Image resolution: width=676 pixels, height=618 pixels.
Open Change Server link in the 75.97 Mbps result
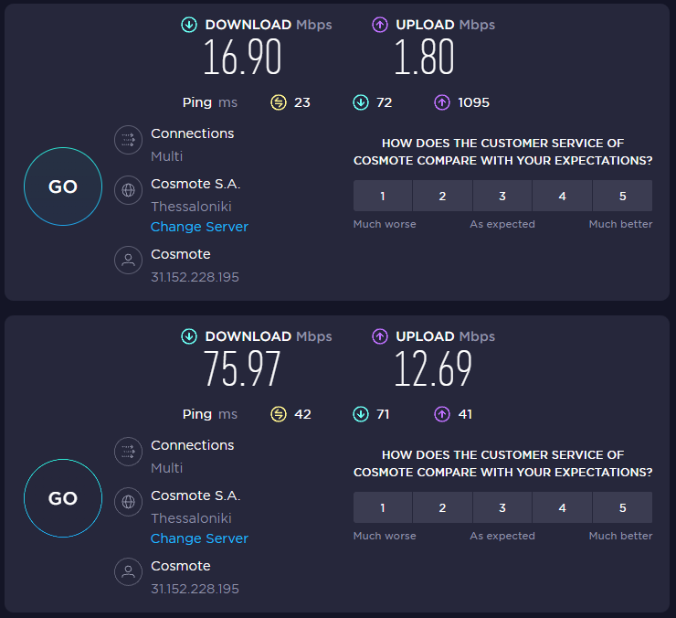199,538
